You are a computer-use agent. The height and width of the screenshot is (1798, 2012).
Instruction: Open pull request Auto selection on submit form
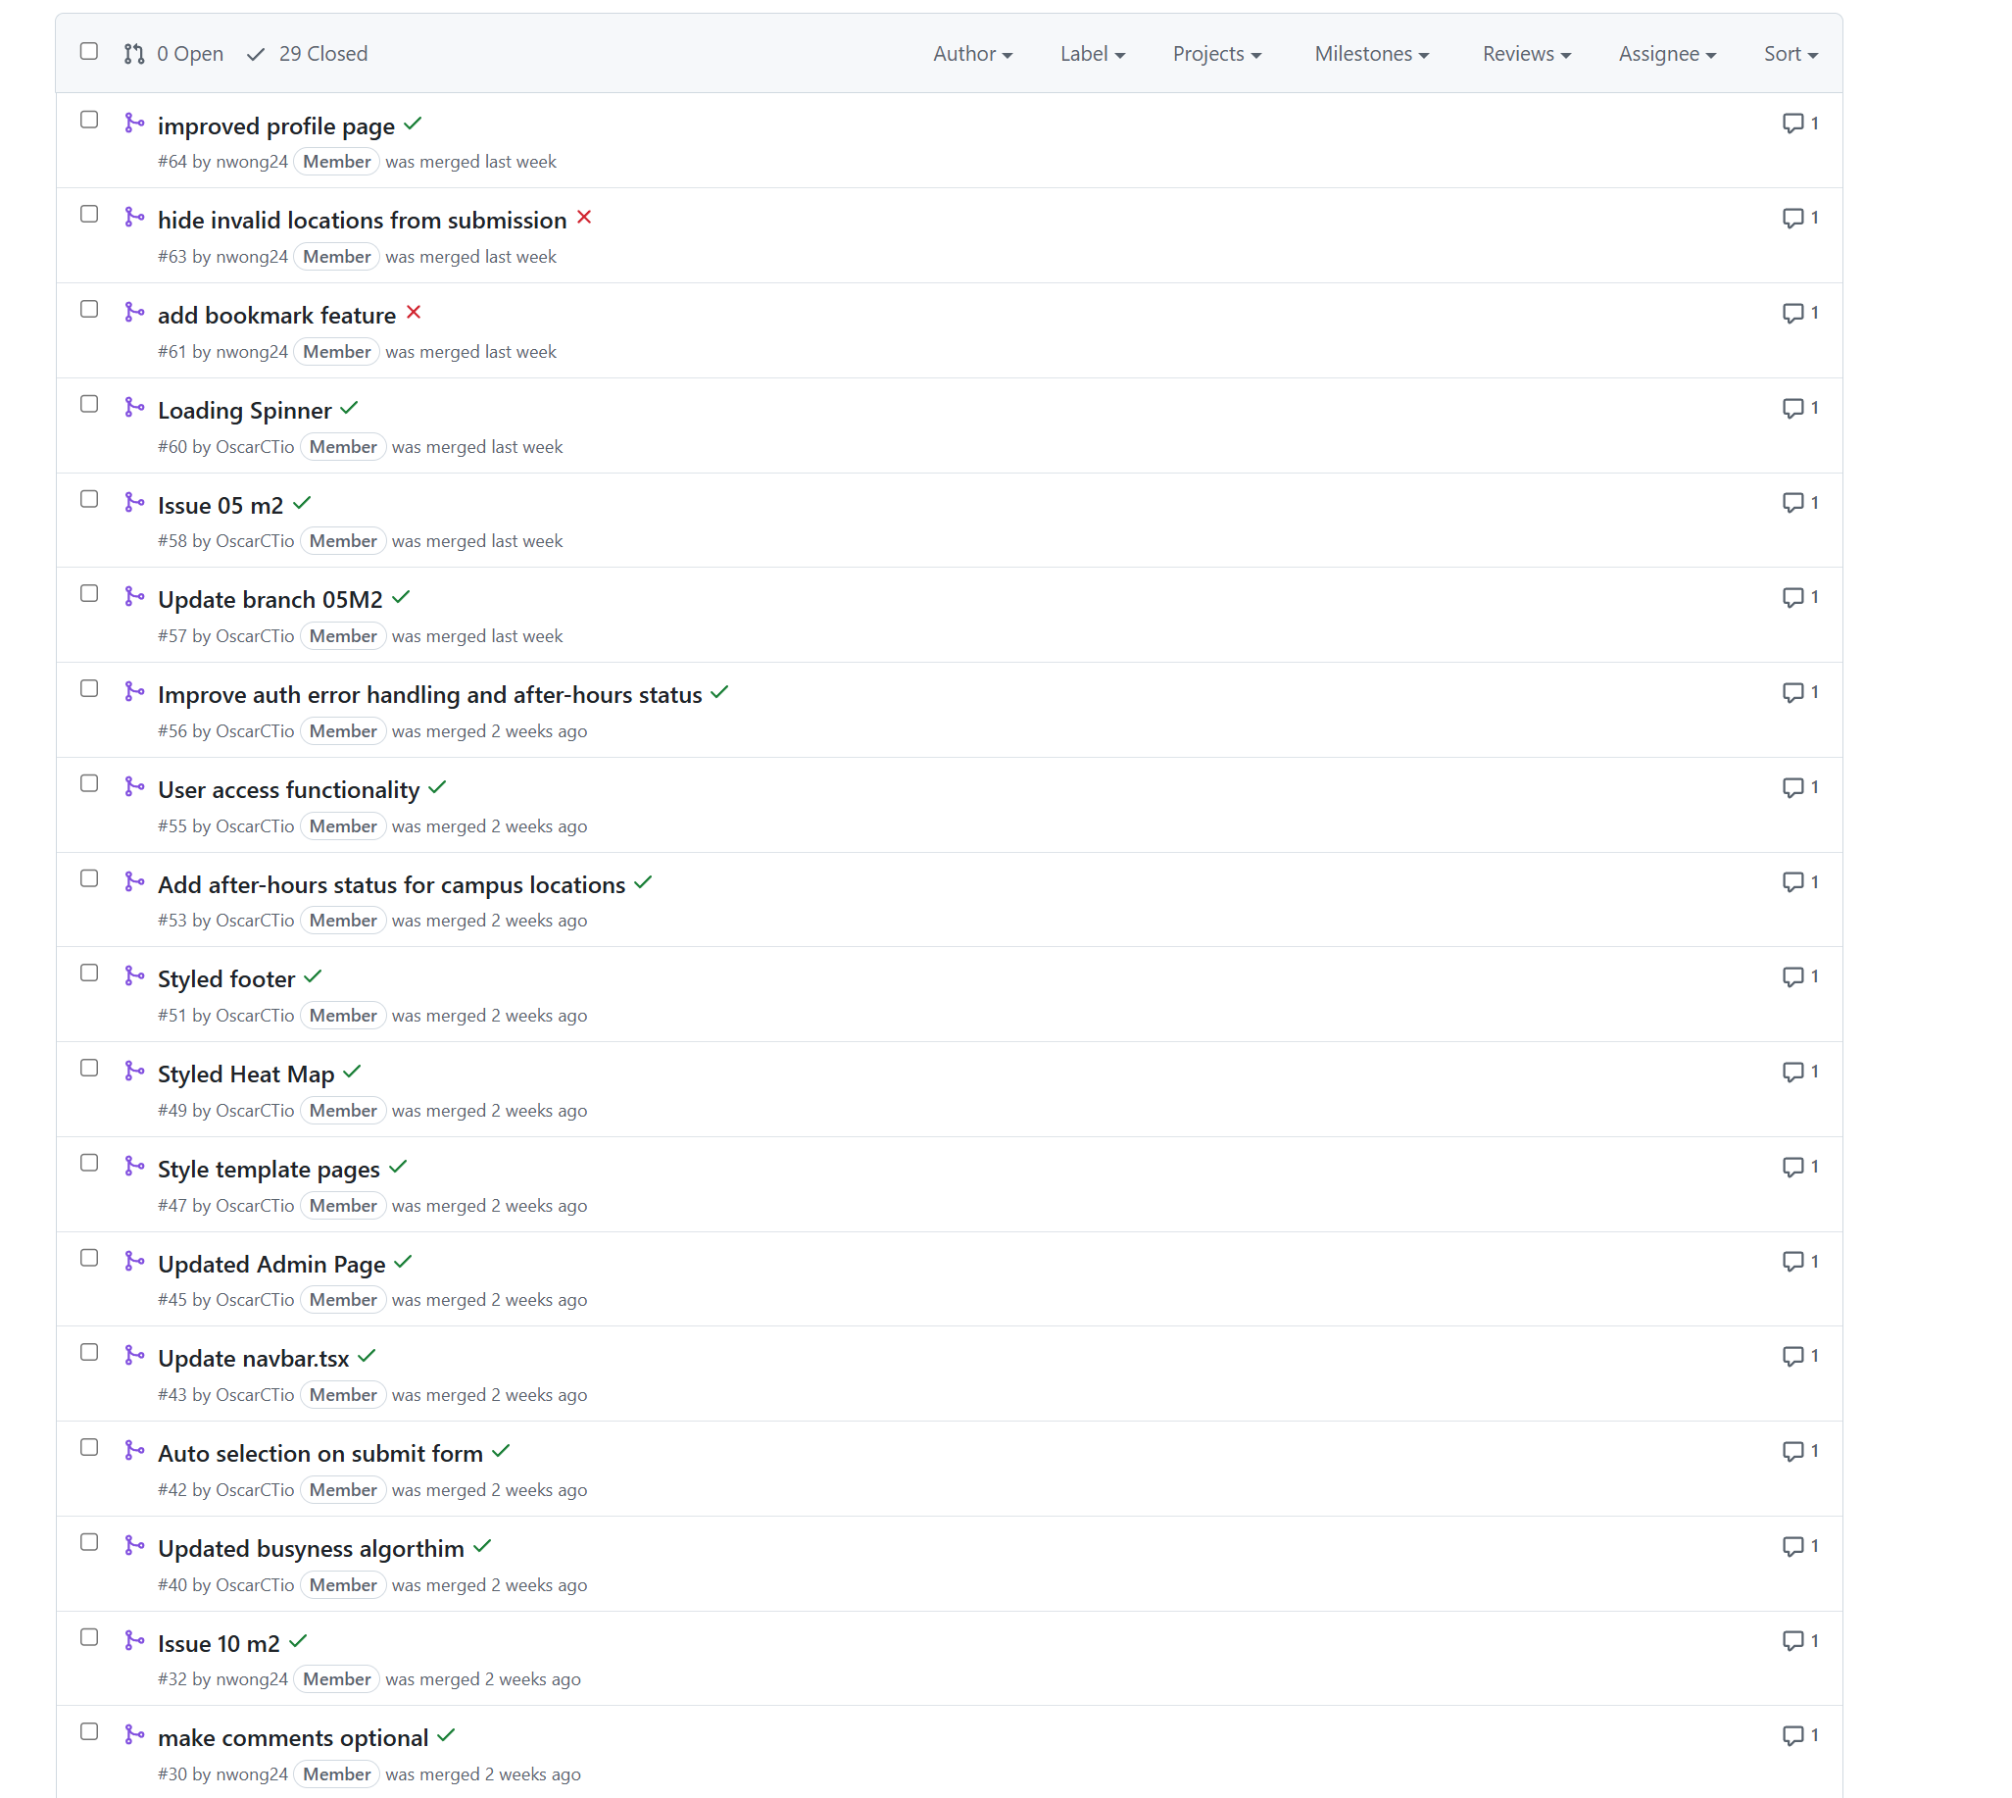point(320,1454)
